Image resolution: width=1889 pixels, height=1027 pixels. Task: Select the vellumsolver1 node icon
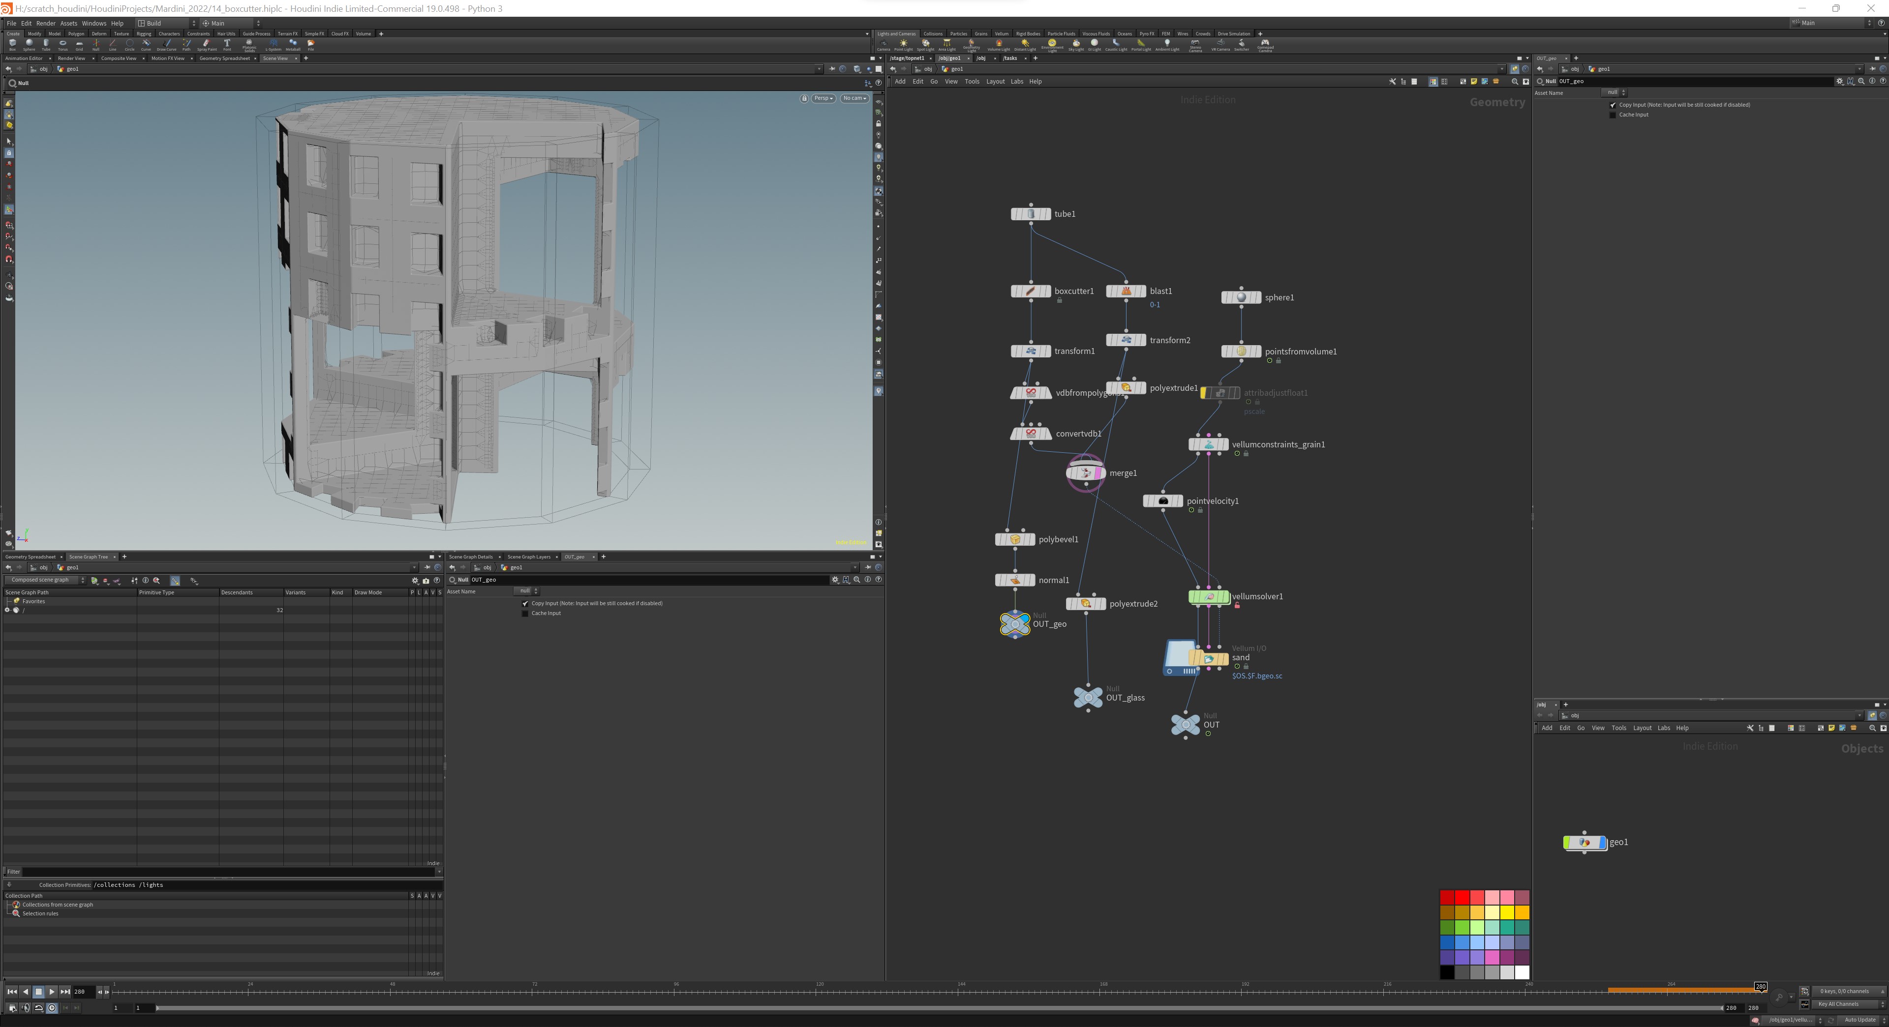(x=1209, y=597)
